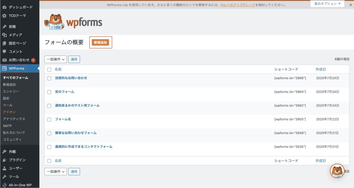Open the 空のフォーム form

pyautogui.click(x=65, y=92)
